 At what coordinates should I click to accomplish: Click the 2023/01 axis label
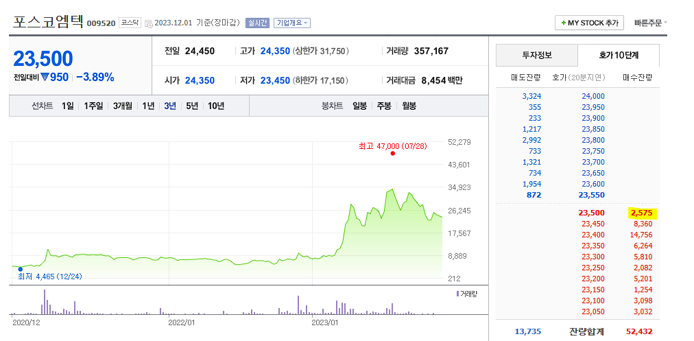(x=325, y=323)
